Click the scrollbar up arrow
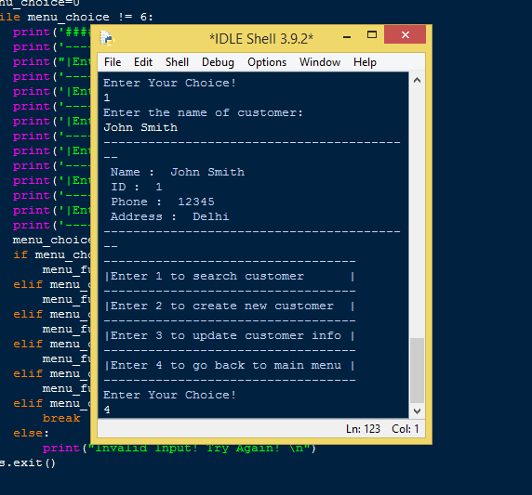Screen dimensions: 532x495 click(x=417, y=80)
